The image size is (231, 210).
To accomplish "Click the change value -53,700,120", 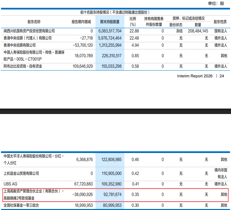I will tap(83, 45).
